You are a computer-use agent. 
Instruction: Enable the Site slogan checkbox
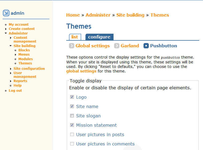[x=72, y=116]
